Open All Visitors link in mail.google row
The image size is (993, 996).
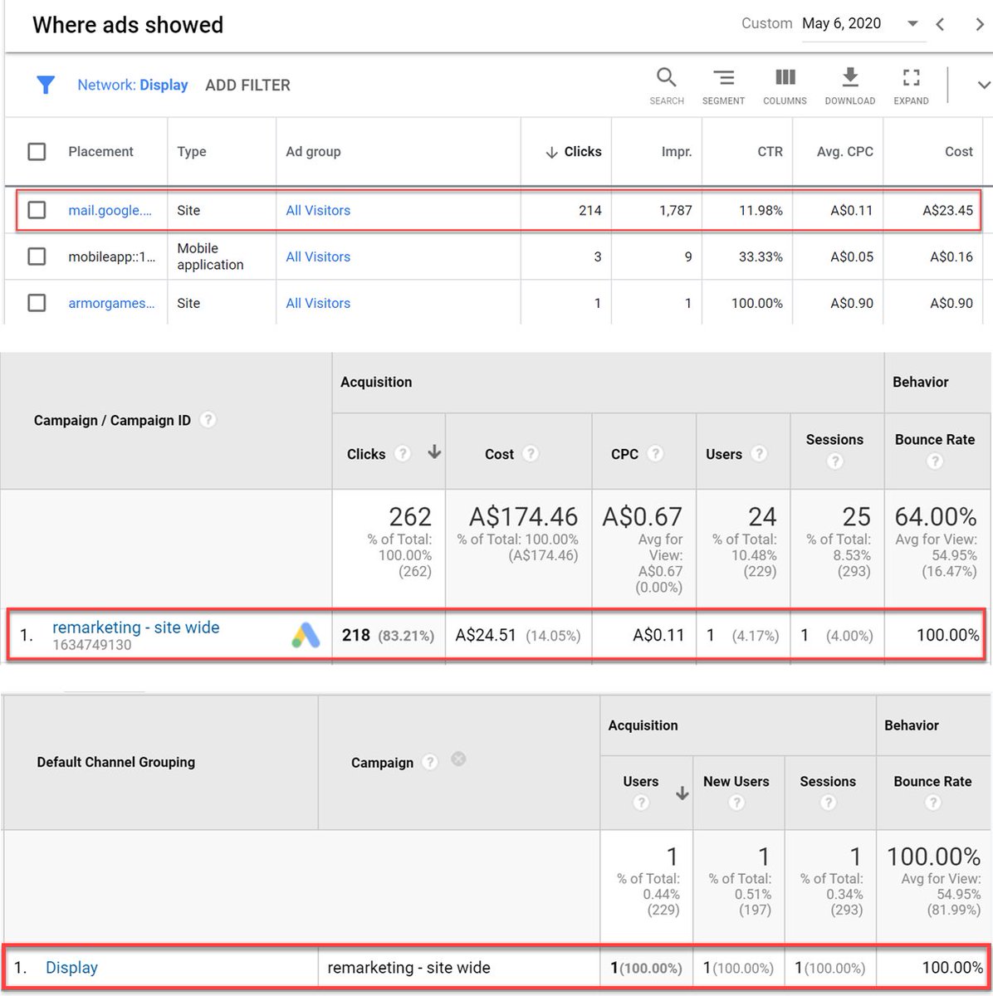click(x=318, y=211)
